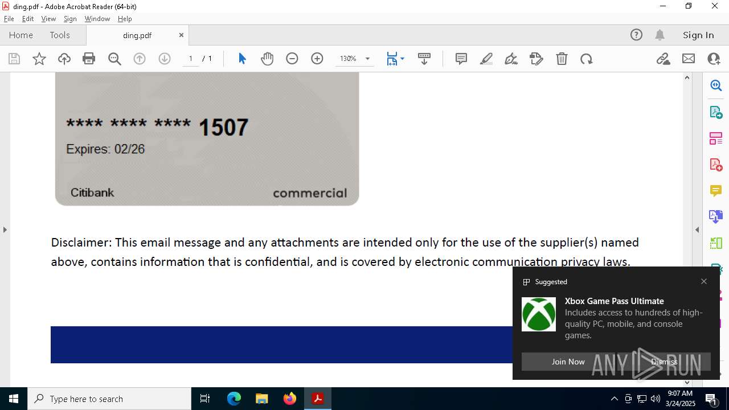Expand the left navigation pane
The height and width of the screenshot is (410, 729).
click(5, 229)
